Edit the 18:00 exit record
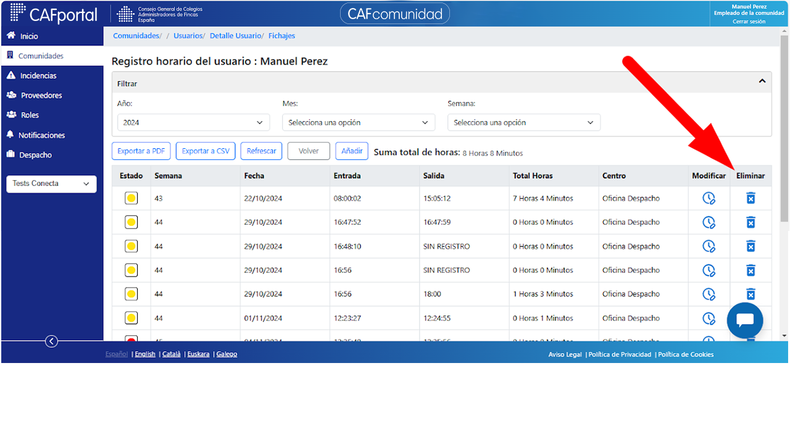The width and height of the screenshot is (790, 447). (709, 294)
